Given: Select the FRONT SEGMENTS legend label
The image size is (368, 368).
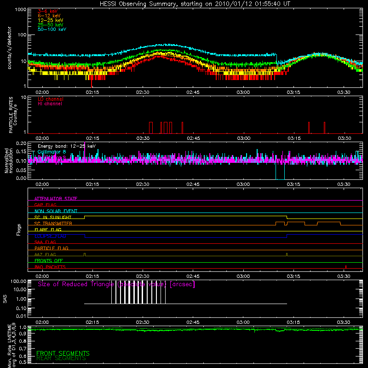Looking at the screenshot, I should tap(63, 353).
